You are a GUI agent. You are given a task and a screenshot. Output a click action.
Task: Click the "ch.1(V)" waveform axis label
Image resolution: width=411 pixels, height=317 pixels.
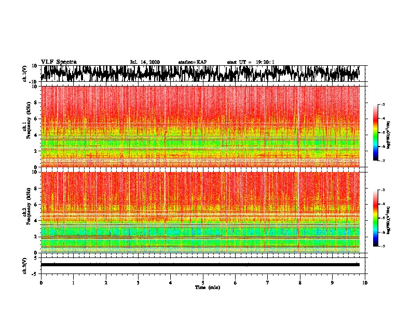[x=25, y=74]
